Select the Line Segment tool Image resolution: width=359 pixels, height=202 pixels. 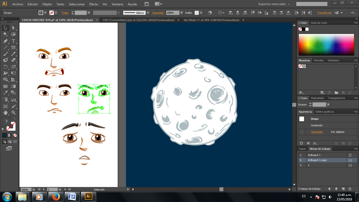tap(5, 48)
